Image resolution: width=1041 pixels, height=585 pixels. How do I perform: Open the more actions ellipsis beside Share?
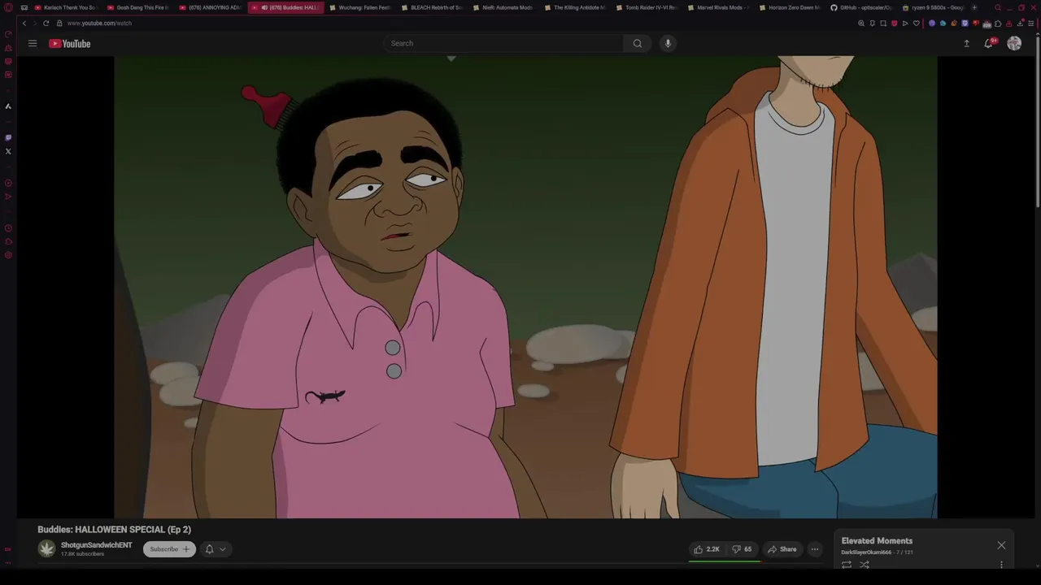[814, 549]
